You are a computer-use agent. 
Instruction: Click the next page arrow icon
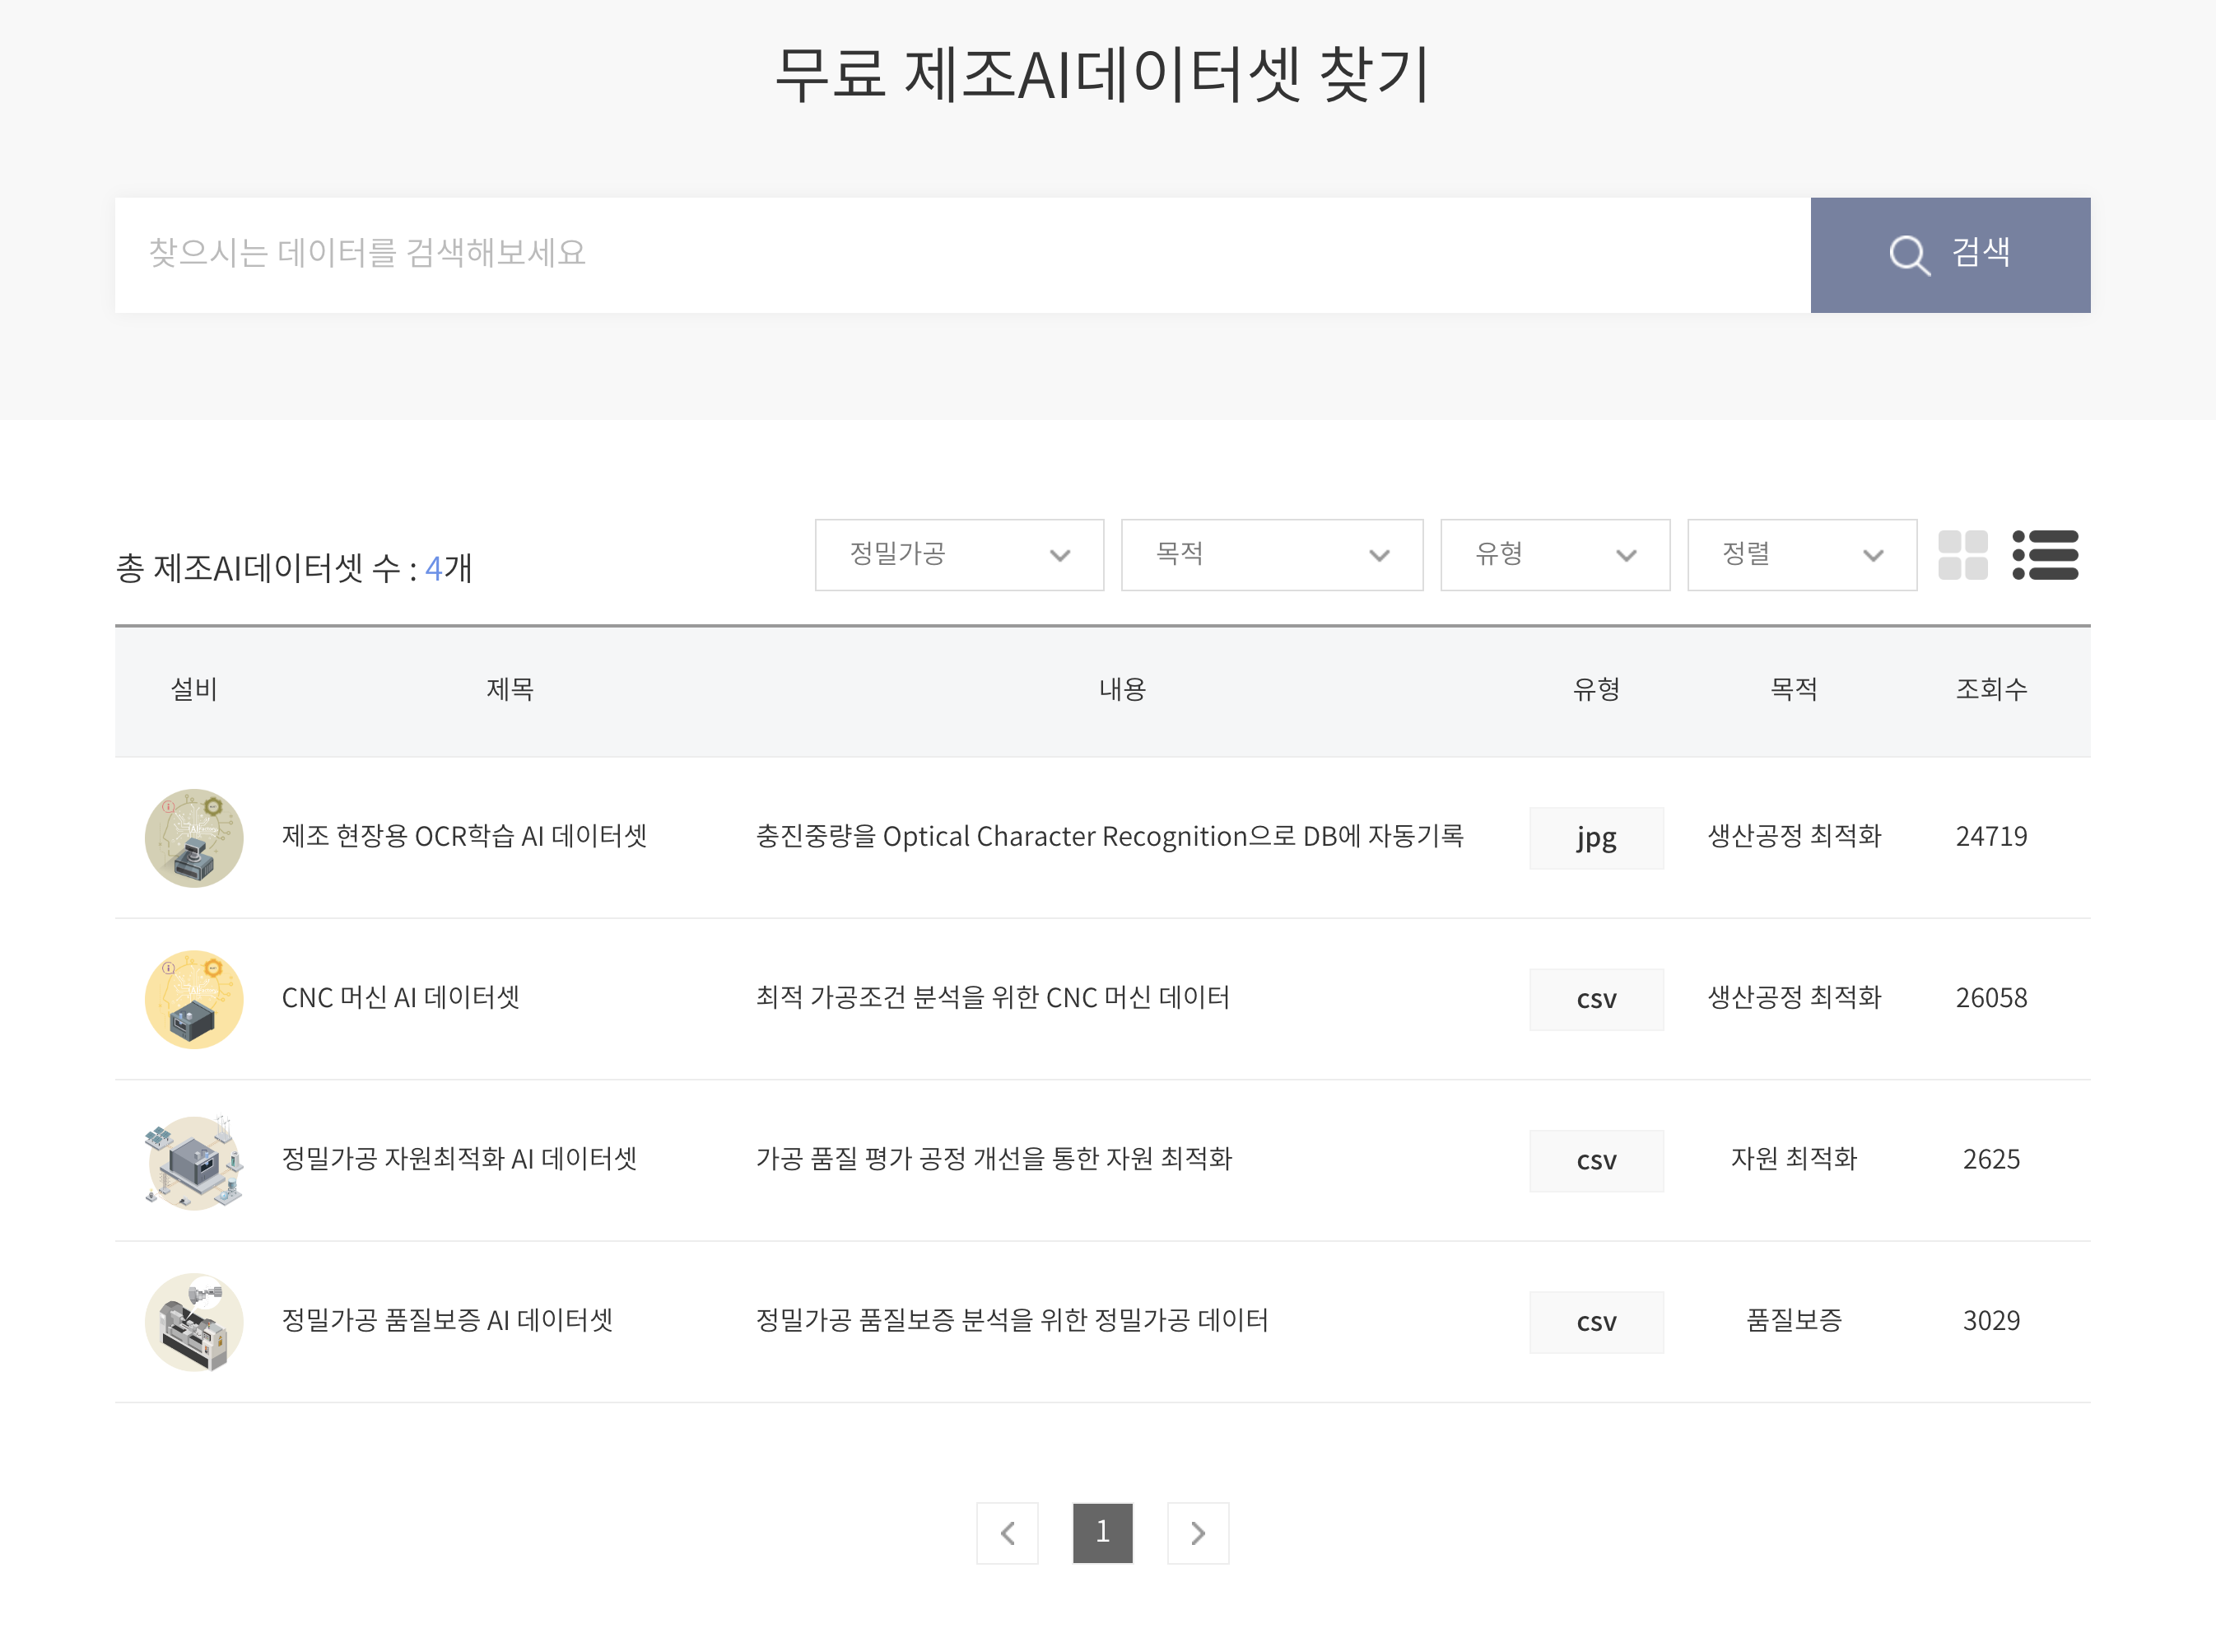[x=1198, y=1533]
